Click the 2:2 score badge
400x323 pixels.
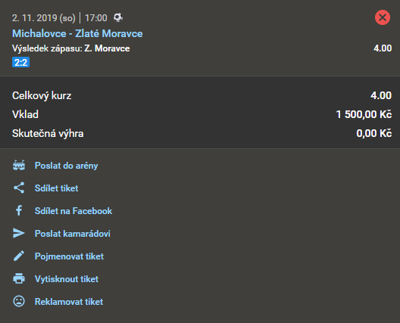pyautogui.click(x=20, y=63)
